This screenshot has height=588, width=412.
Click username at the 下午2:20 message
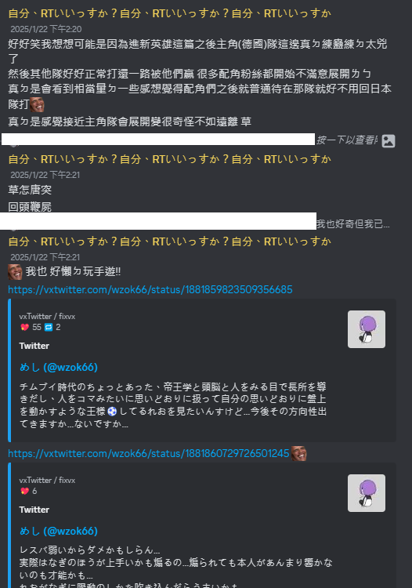click(170, 13)
